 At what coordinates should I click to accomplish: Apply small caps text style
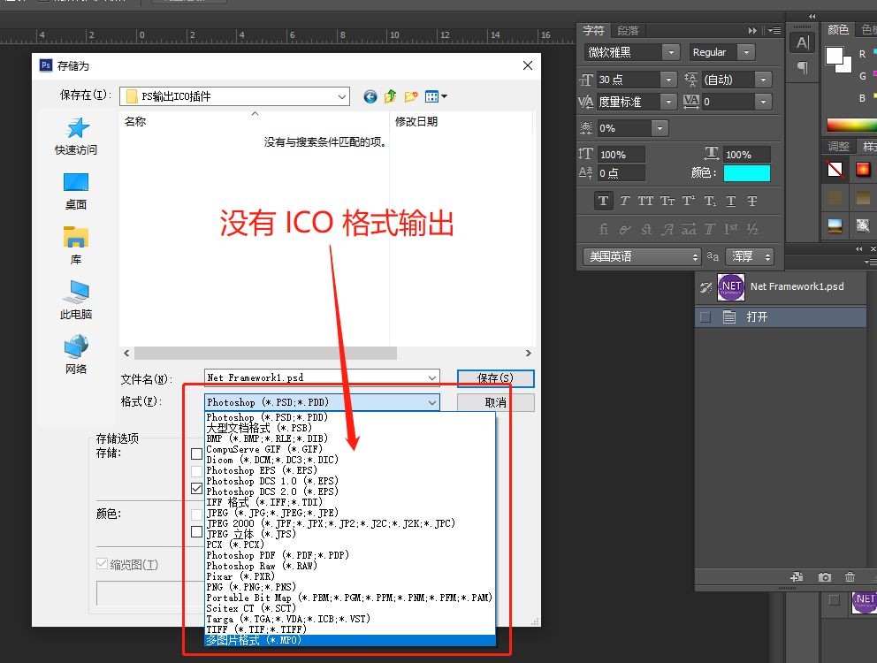667,201
